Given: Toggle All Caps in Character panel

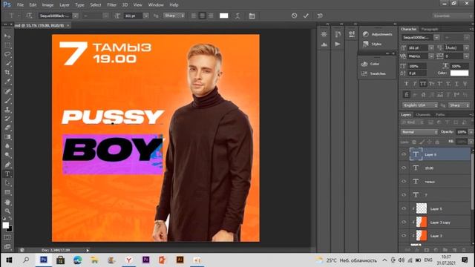Looking at the screenshot, I should pos(423,84).
